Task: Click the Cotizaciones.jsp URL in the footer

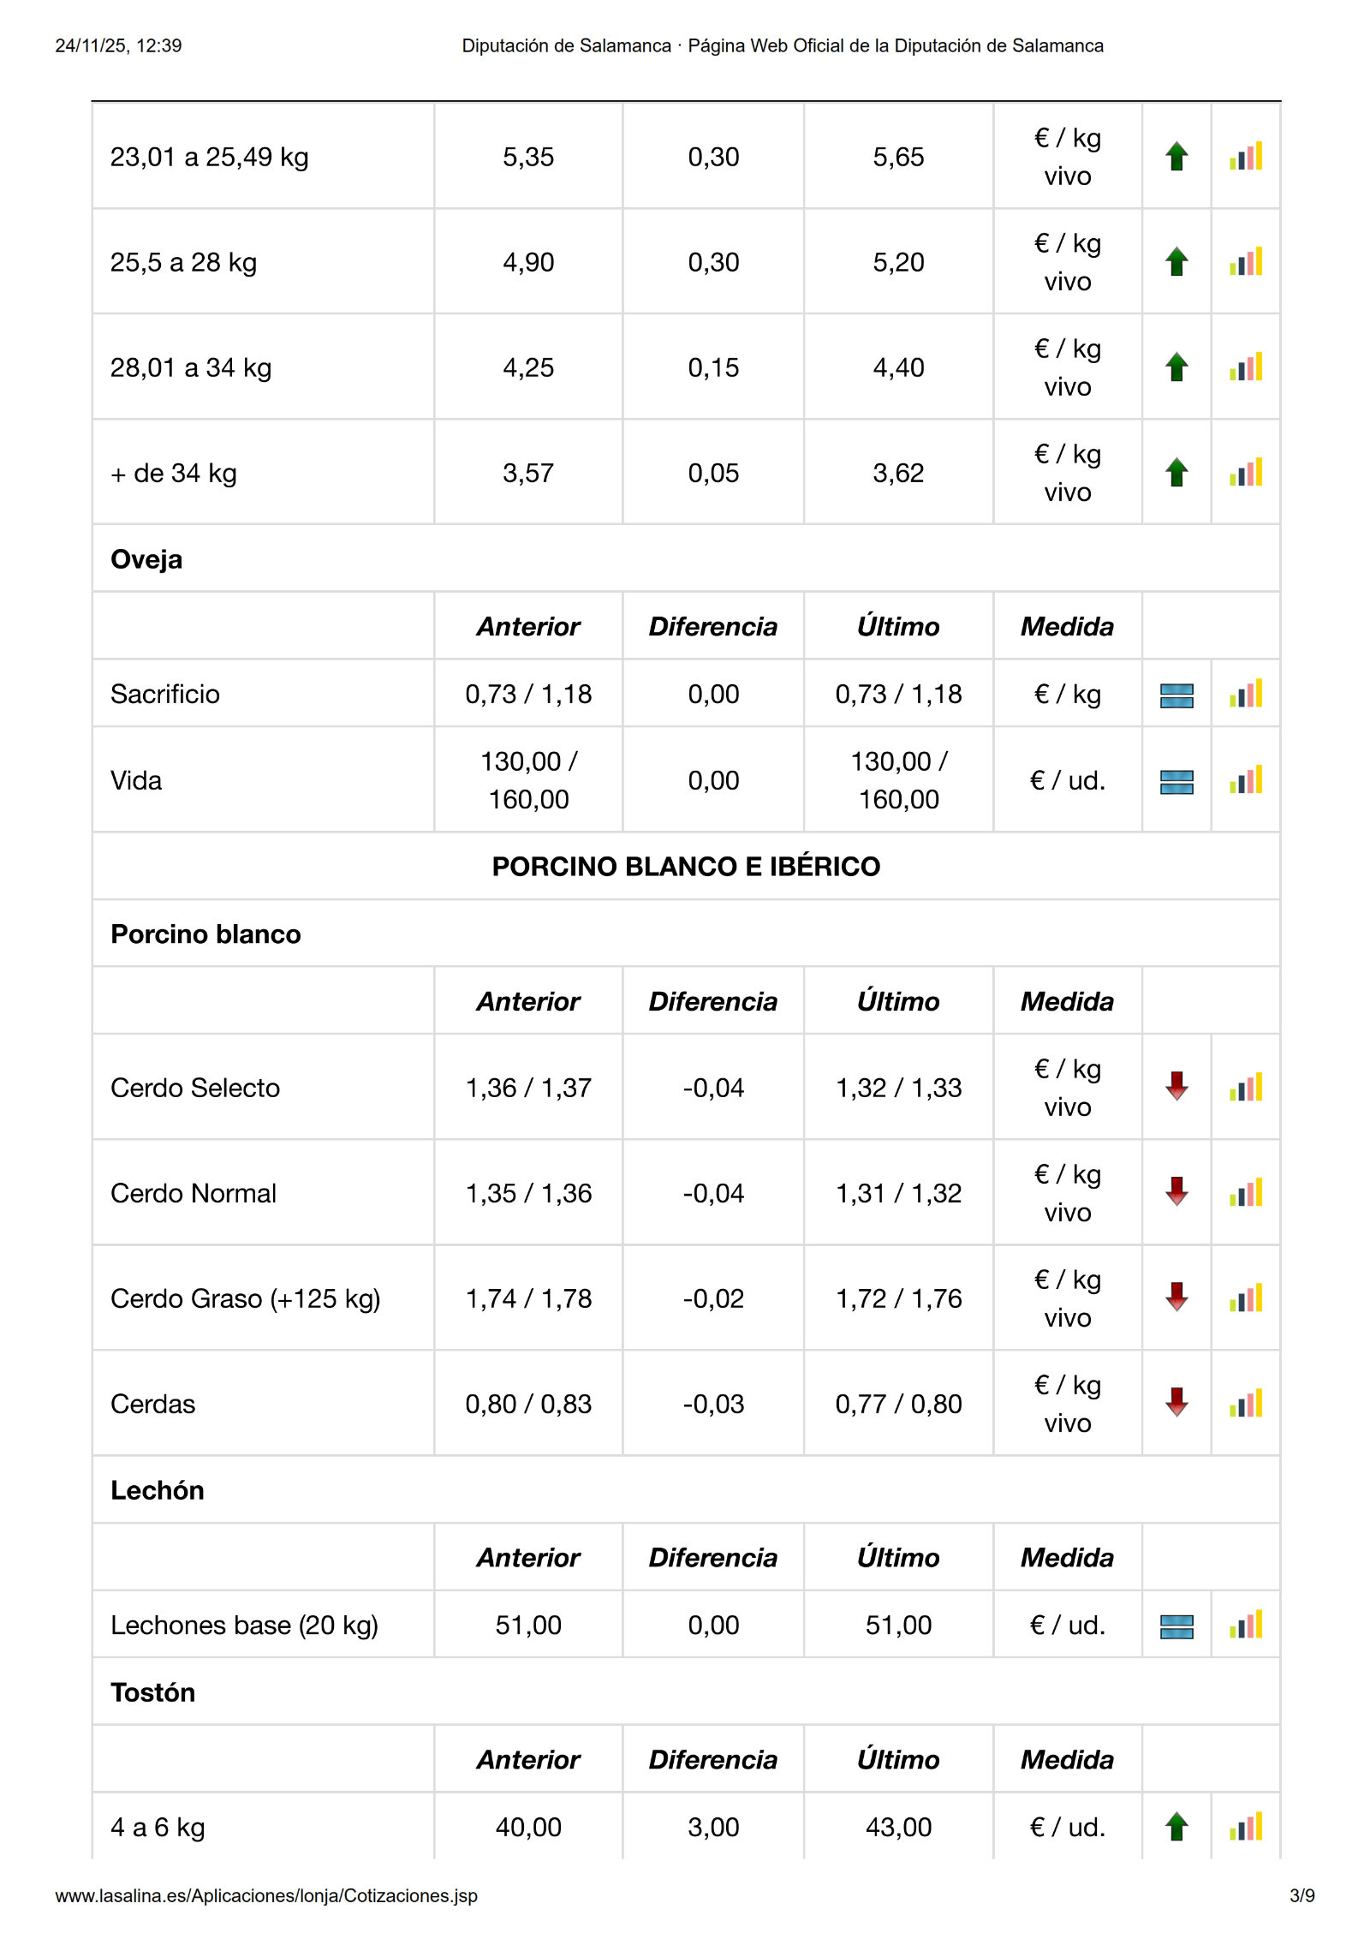Action: pyautogui.click(x=266, y=1896)
